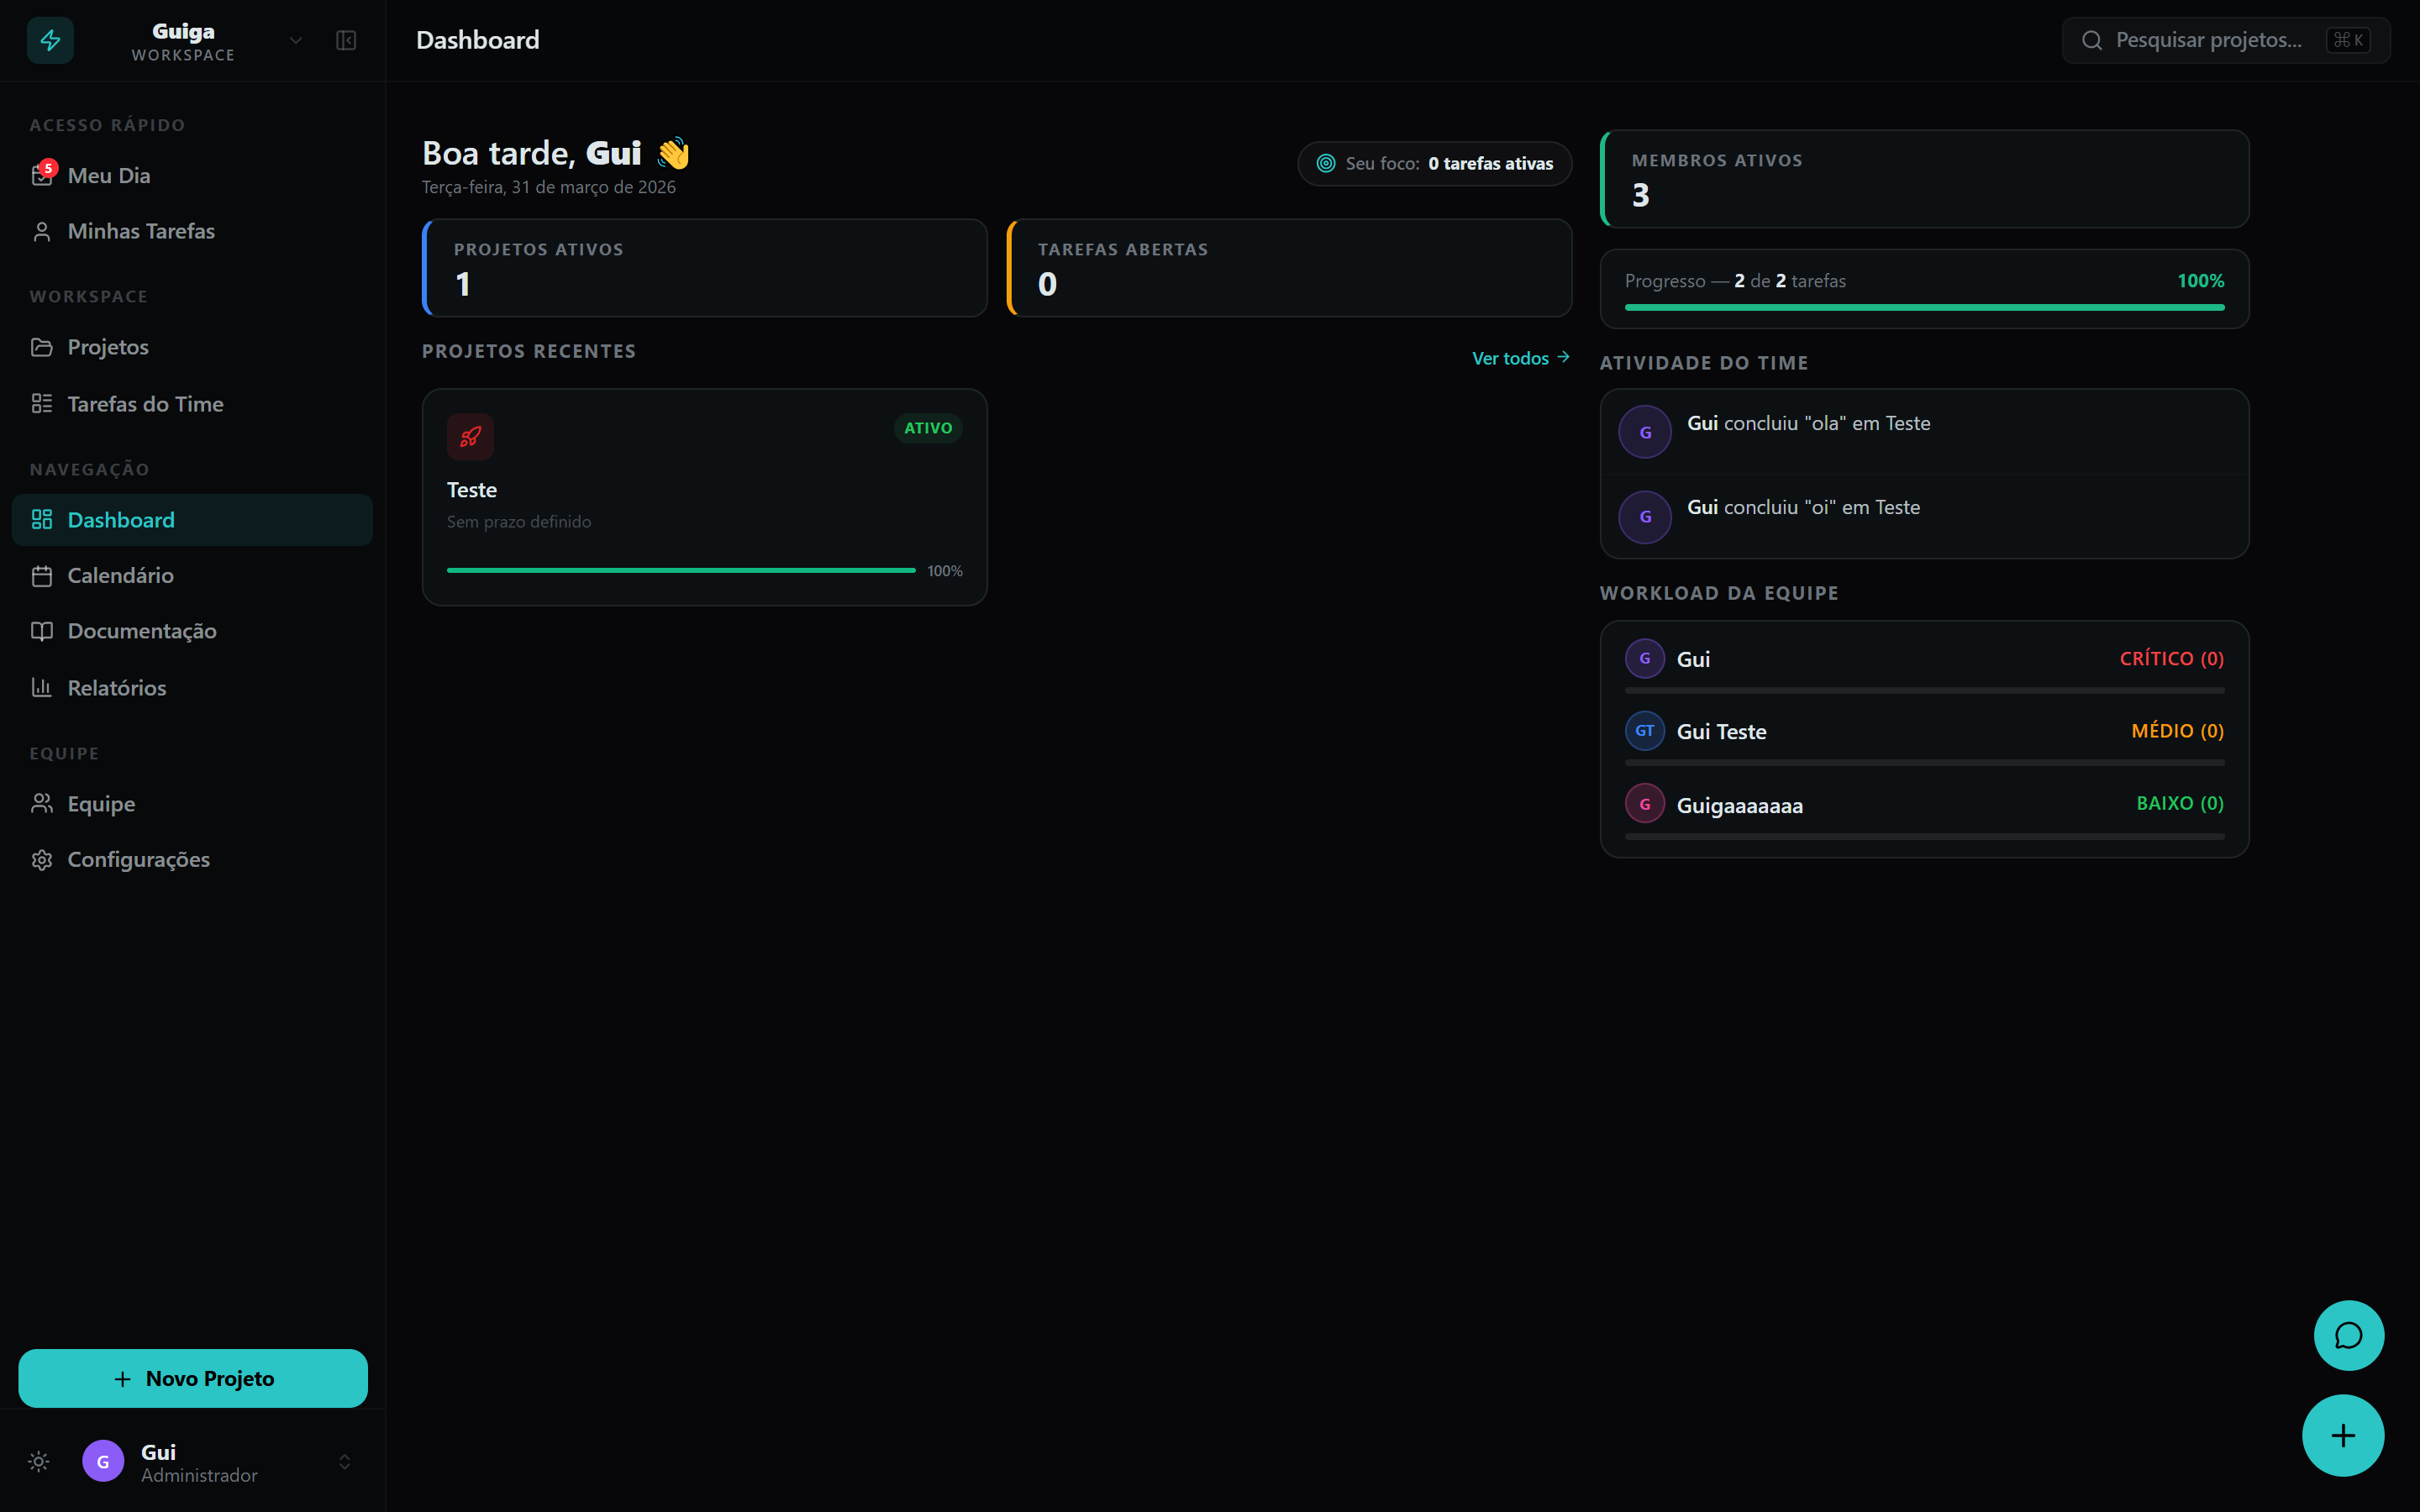Screen dimensions: 2420x1512
Task: Go to Relatórios in navigation
Action: pos(116,688)
